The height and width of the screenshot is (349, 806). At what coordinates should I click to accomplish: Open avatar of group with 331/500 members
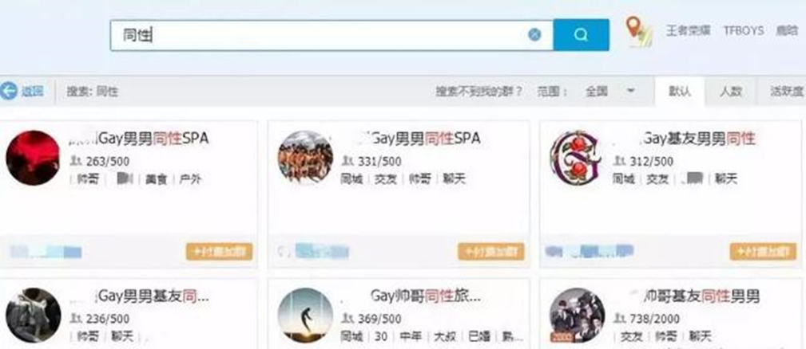[305, 158]
